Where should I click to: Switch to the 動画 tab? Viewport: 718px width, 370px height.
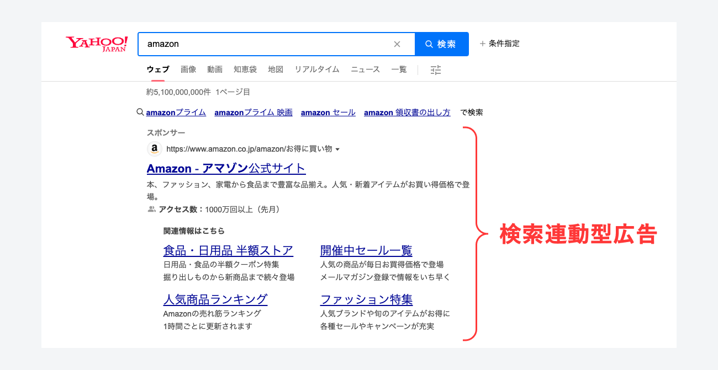coord(215,69)
